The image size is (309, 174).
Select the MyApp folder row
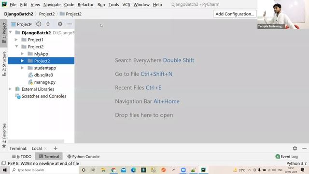pyautogui.click(x=41, y=54)
